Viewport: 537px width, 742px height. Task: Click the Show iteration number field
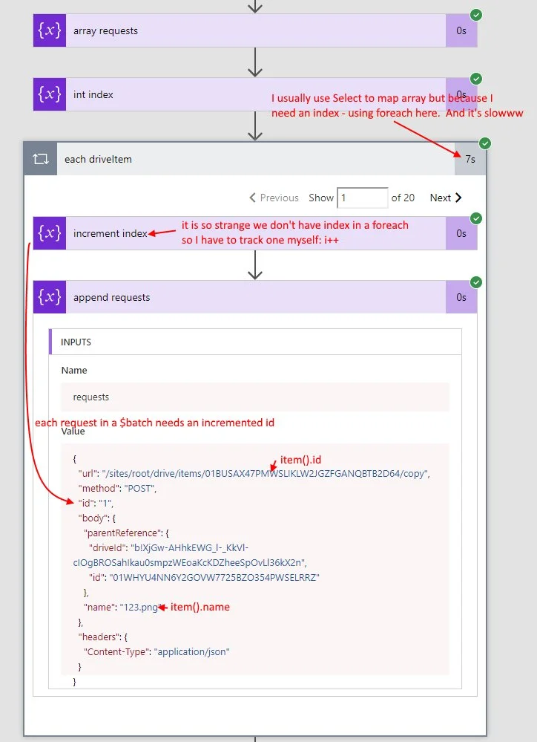pyautogui.click(x=362, y=198)
